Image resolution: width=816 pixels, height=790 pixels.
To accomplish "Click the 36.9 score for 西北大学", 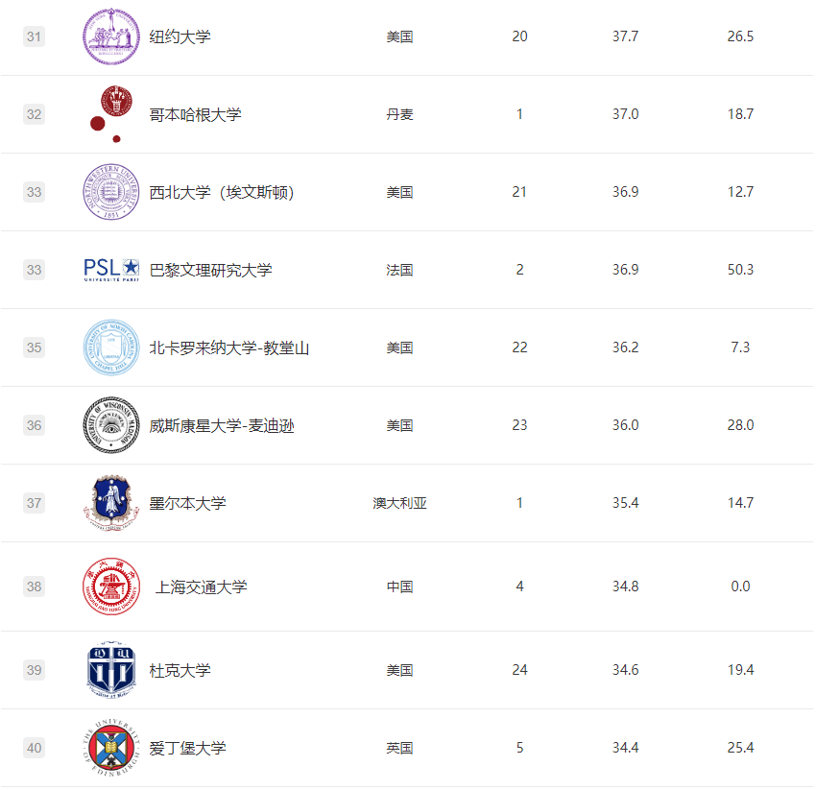I will tap(625, 192).
